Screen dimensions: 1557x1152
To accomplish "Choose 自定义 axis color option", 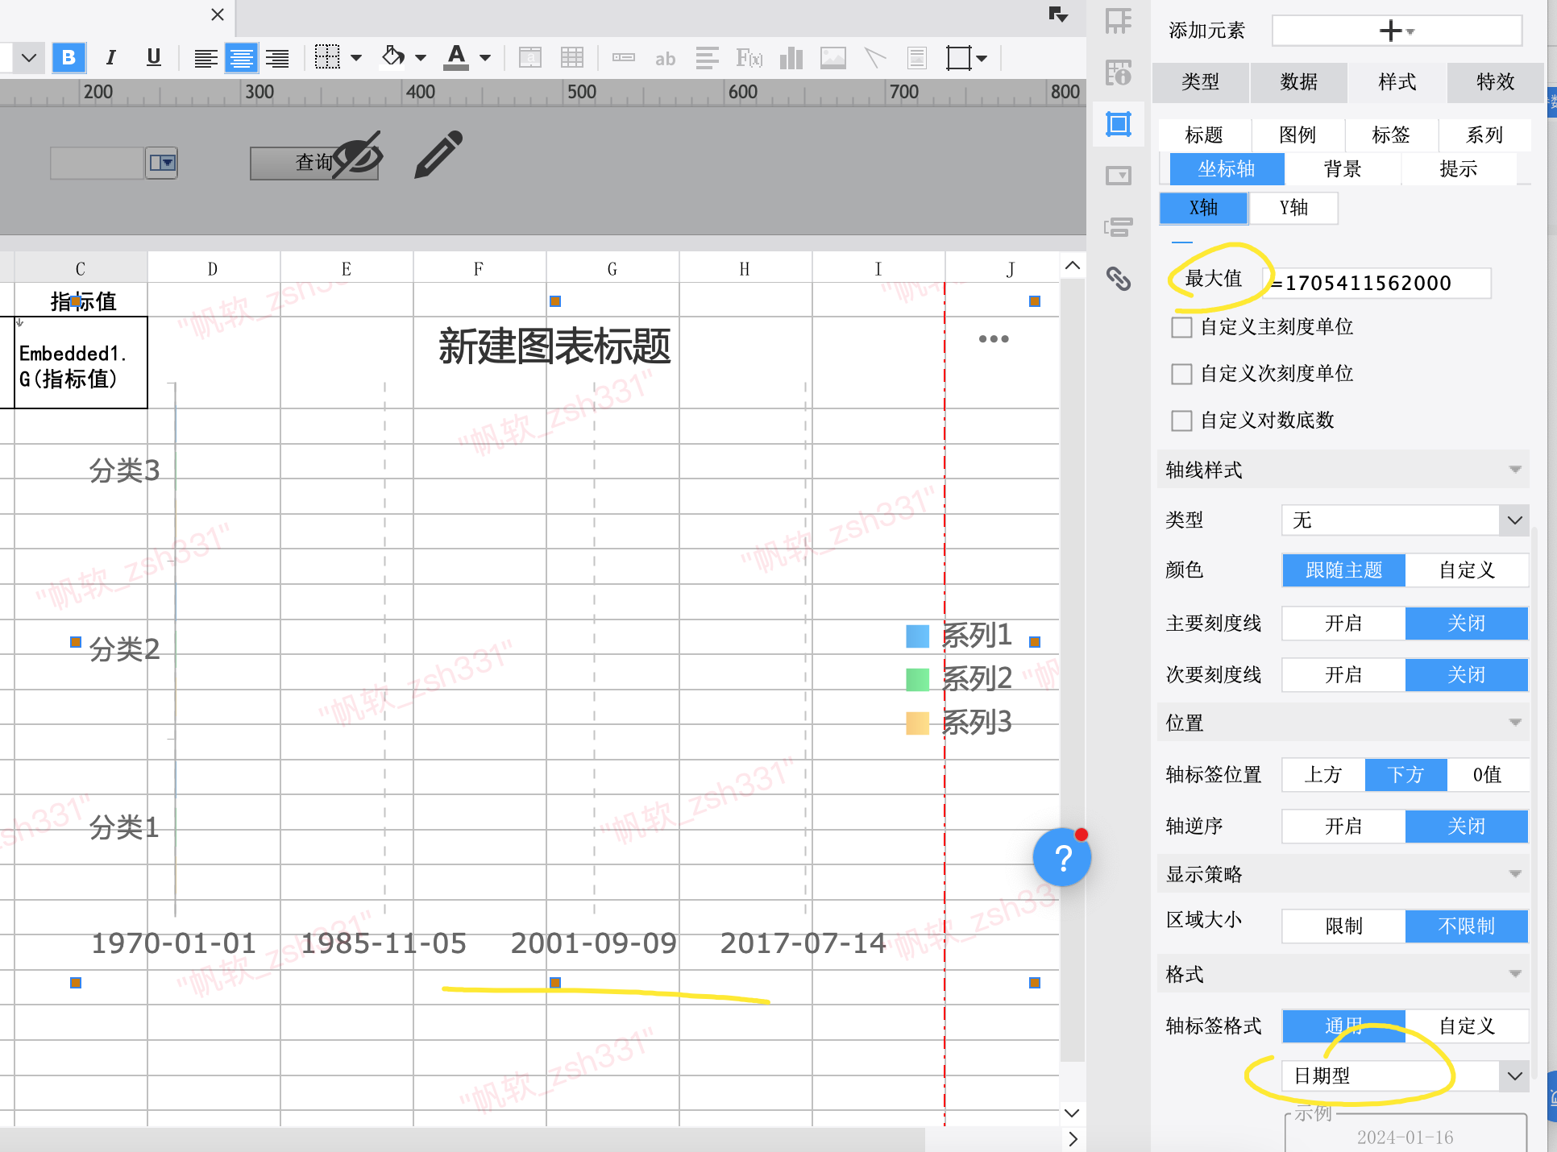I will point(1467,570).
